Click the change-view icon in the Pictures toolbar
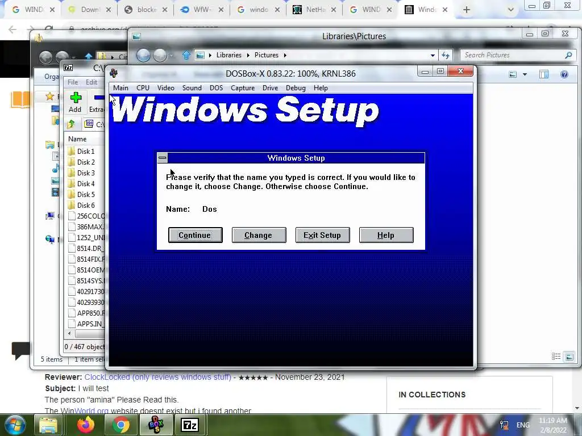Image resolution: width=582 pixels, height=436 pixels. (513, 74)
